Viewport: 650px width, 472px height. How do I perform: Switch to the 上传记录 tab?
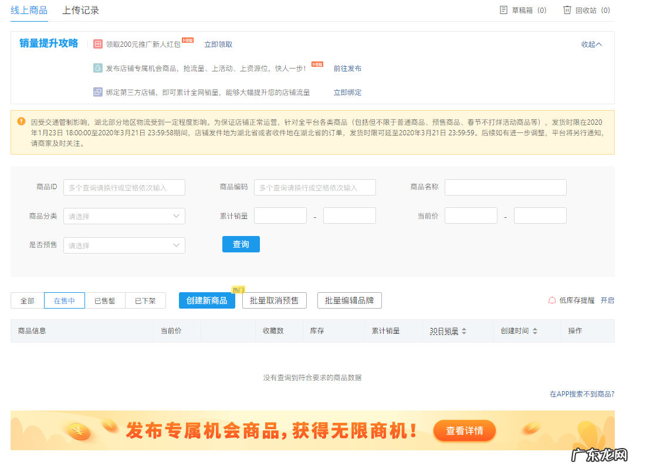82,10
